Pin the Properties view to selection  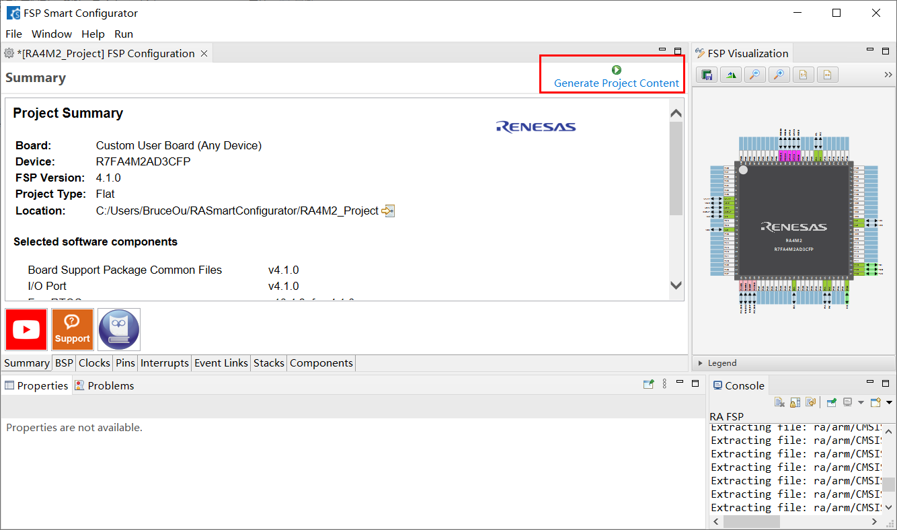648,384
